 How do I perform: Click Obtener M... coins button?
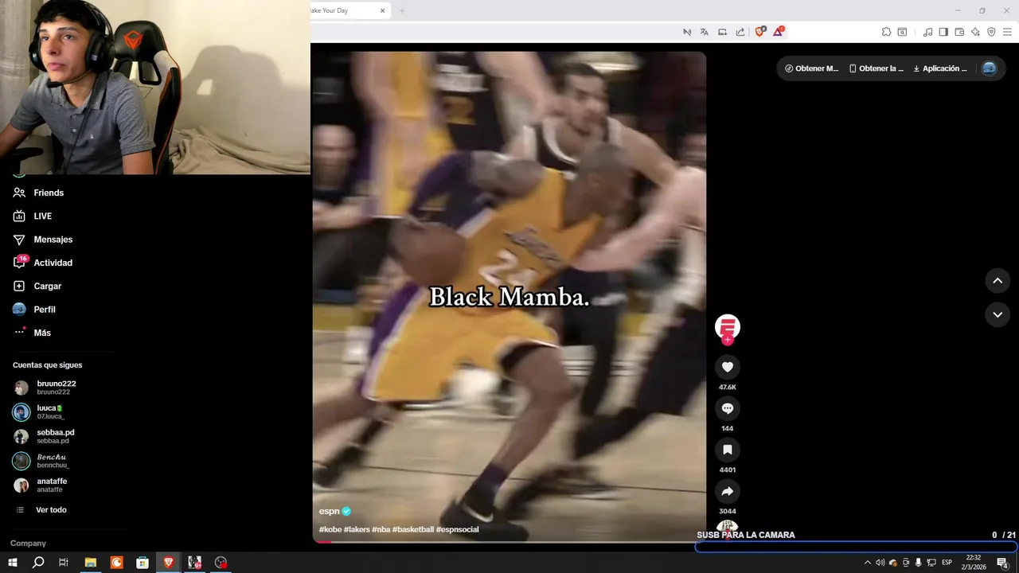pos(811,68)
